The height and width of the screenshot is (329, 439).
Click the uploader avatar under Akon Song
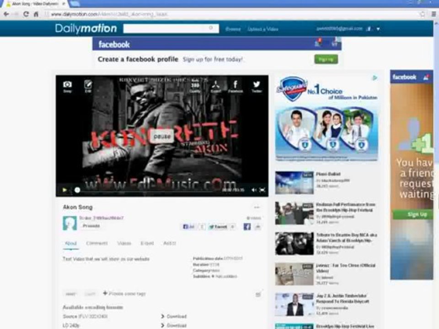[x=70, y=223]
